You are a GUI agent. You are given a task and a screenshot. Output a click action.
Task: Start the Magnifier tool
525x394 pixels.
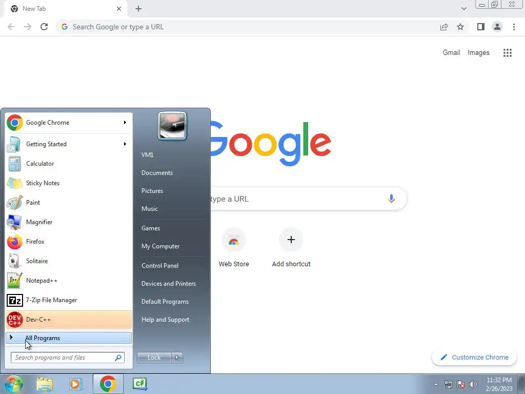(69, 222)
